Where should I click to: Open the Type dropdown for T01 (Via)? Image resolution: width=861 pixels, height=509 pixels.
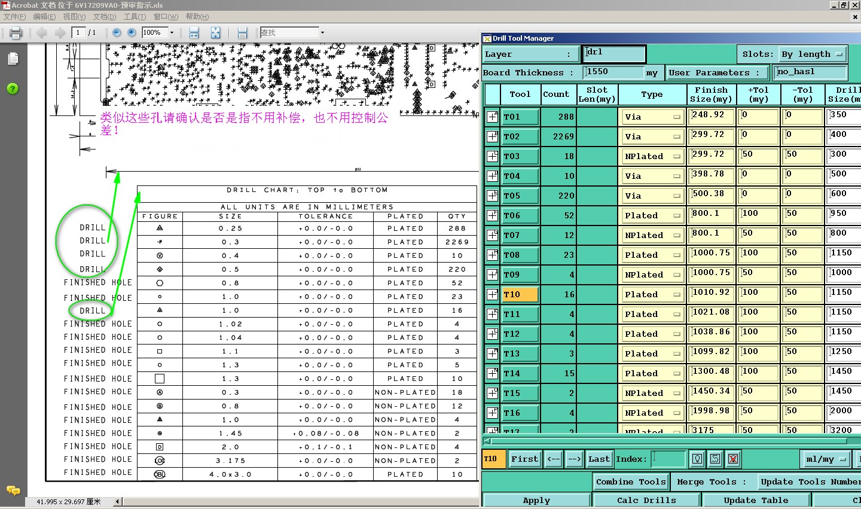click(x=652, y=117)
